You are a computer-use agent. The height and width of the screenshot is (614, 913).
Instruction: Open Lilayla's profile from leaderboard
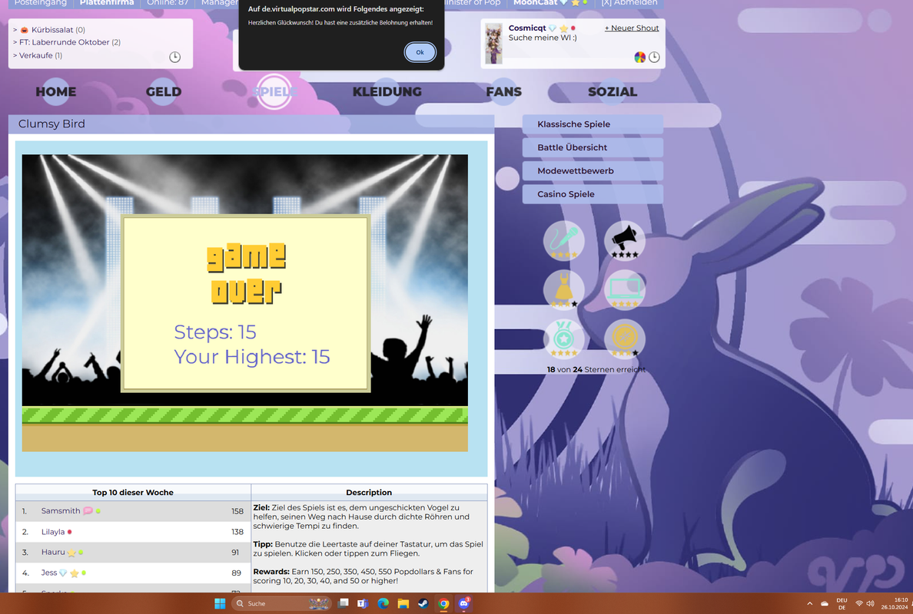pos(53,531)
